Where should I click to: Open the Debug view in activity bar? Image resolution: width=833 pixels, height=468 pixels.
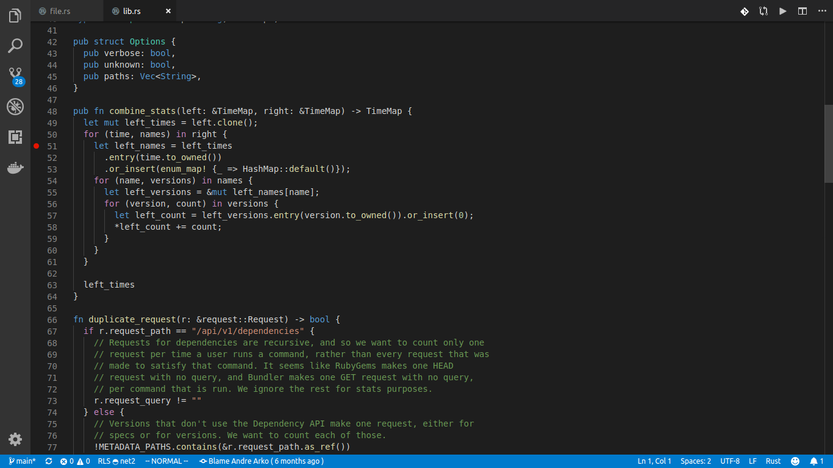15,107
